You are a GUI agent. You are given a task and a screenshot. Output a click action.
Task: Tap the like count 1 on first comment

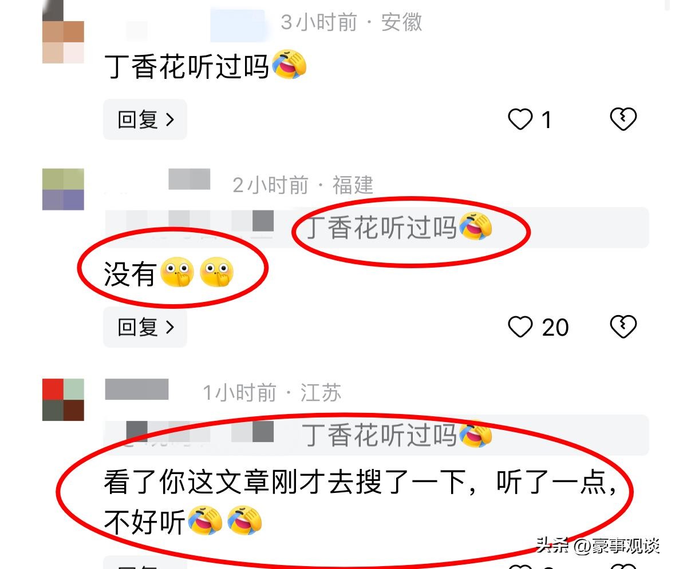point(546,120)
